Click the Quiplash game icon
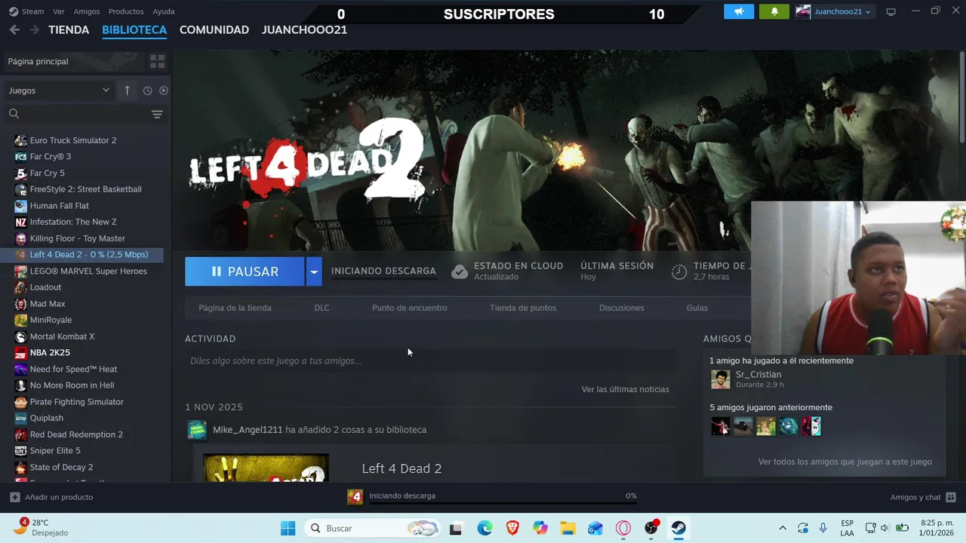 point(21,418)
